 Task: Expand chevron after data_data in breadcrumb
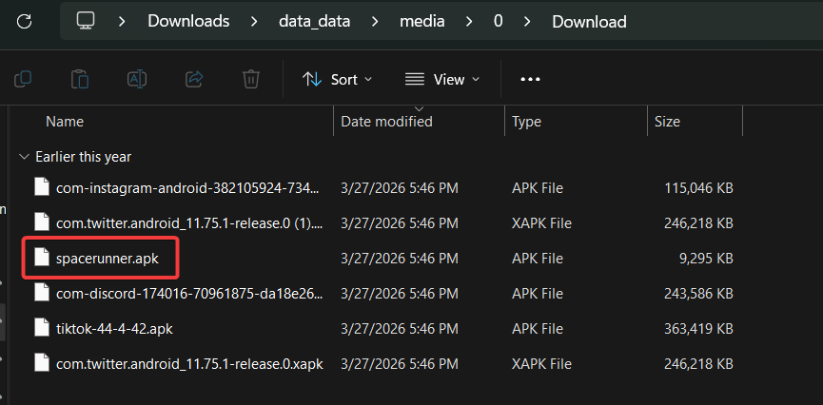(x=375, y=22)
